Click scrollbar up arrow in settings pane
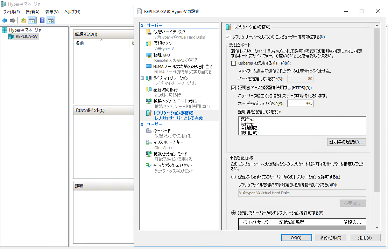 point(377,26)
